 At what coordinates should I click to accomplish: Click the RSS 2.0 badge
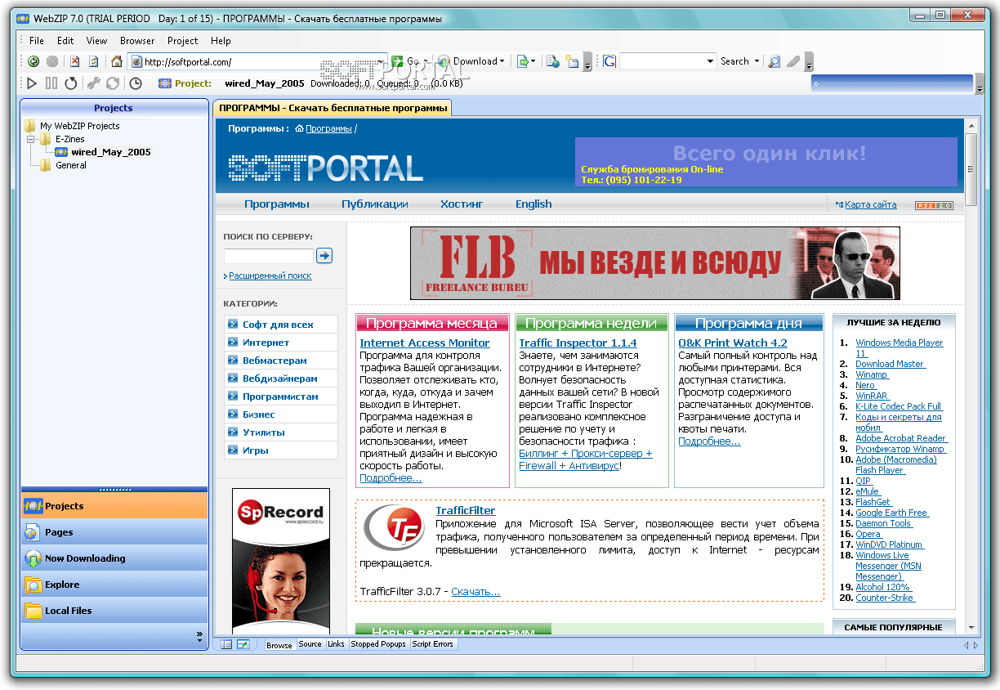934,205
